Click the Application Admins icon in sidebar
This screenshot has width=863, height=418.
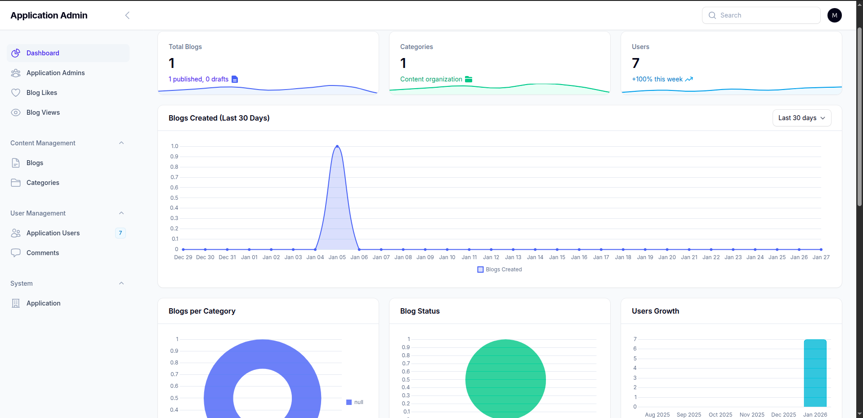pyautogui.click(x=16, y=72)
